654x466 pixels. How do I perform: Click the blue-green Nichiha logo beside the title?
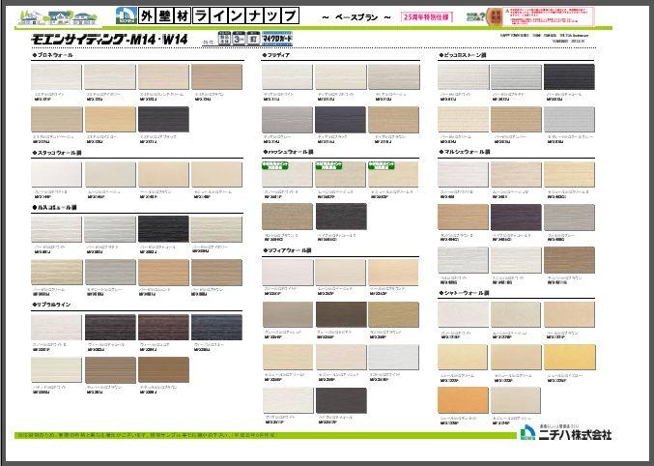pyautogui.click(x=126, y=15)
